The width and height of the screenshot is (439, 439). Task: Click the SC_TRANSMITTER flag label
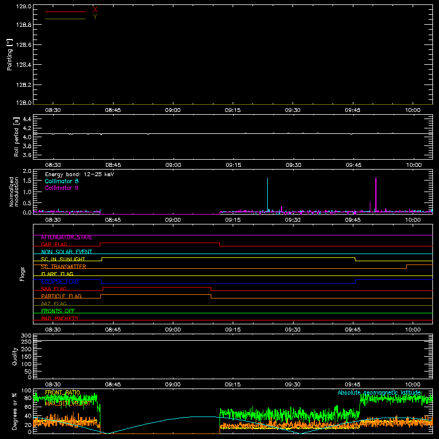pyautogui.click(x=63, y=267)
